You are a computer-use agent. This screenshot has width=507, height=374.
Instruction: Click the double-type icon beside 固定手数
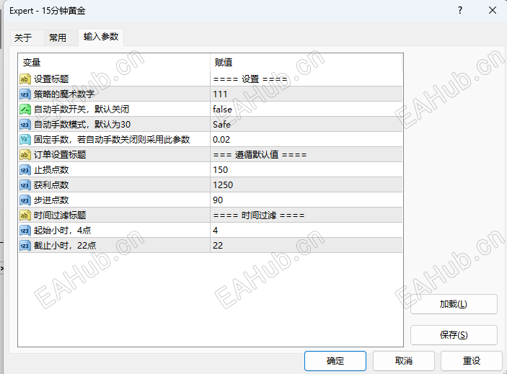(25, 140)
